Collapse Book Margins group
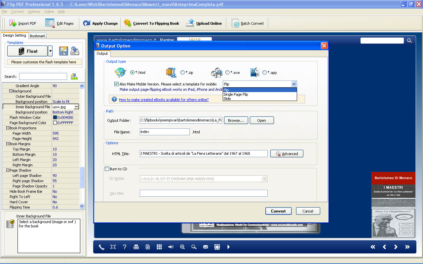This screenshot has height=264, width=423. click(x=8, y=144)
